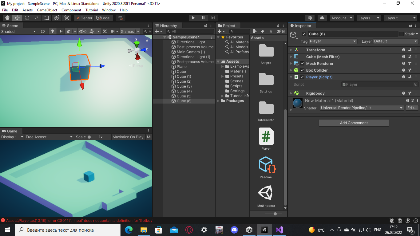Disable the Player script component
The width and height of the screenshot is (420, 236).
click(x=302, y=77)
